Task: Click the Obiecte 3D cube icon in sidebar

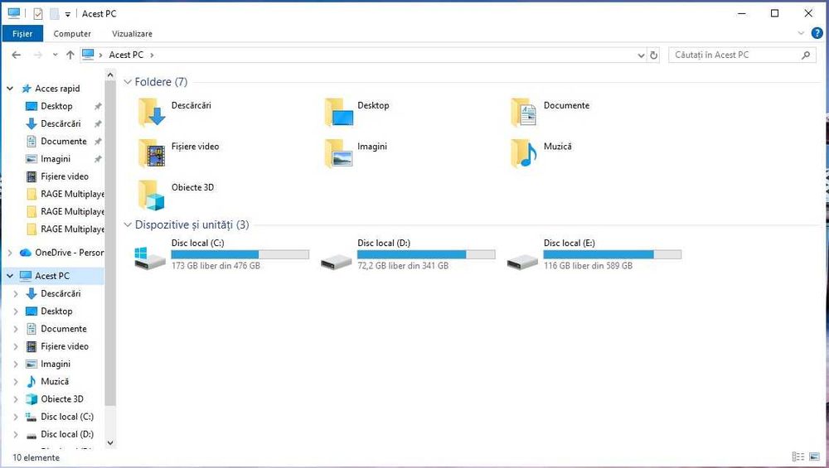Action: click(x=32, y=398)
